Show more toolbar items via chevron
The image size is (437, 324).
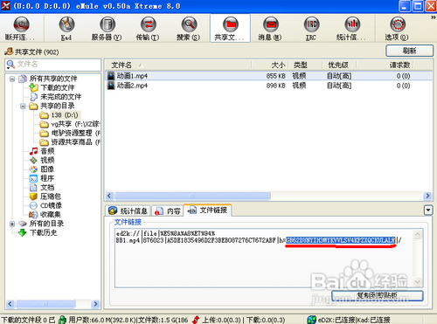click(434, 17)
